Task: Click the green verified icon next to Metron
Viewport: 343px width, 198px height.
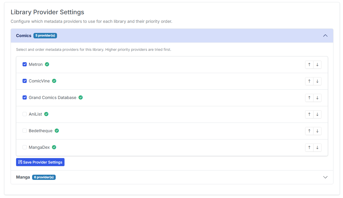Action: 47,64
